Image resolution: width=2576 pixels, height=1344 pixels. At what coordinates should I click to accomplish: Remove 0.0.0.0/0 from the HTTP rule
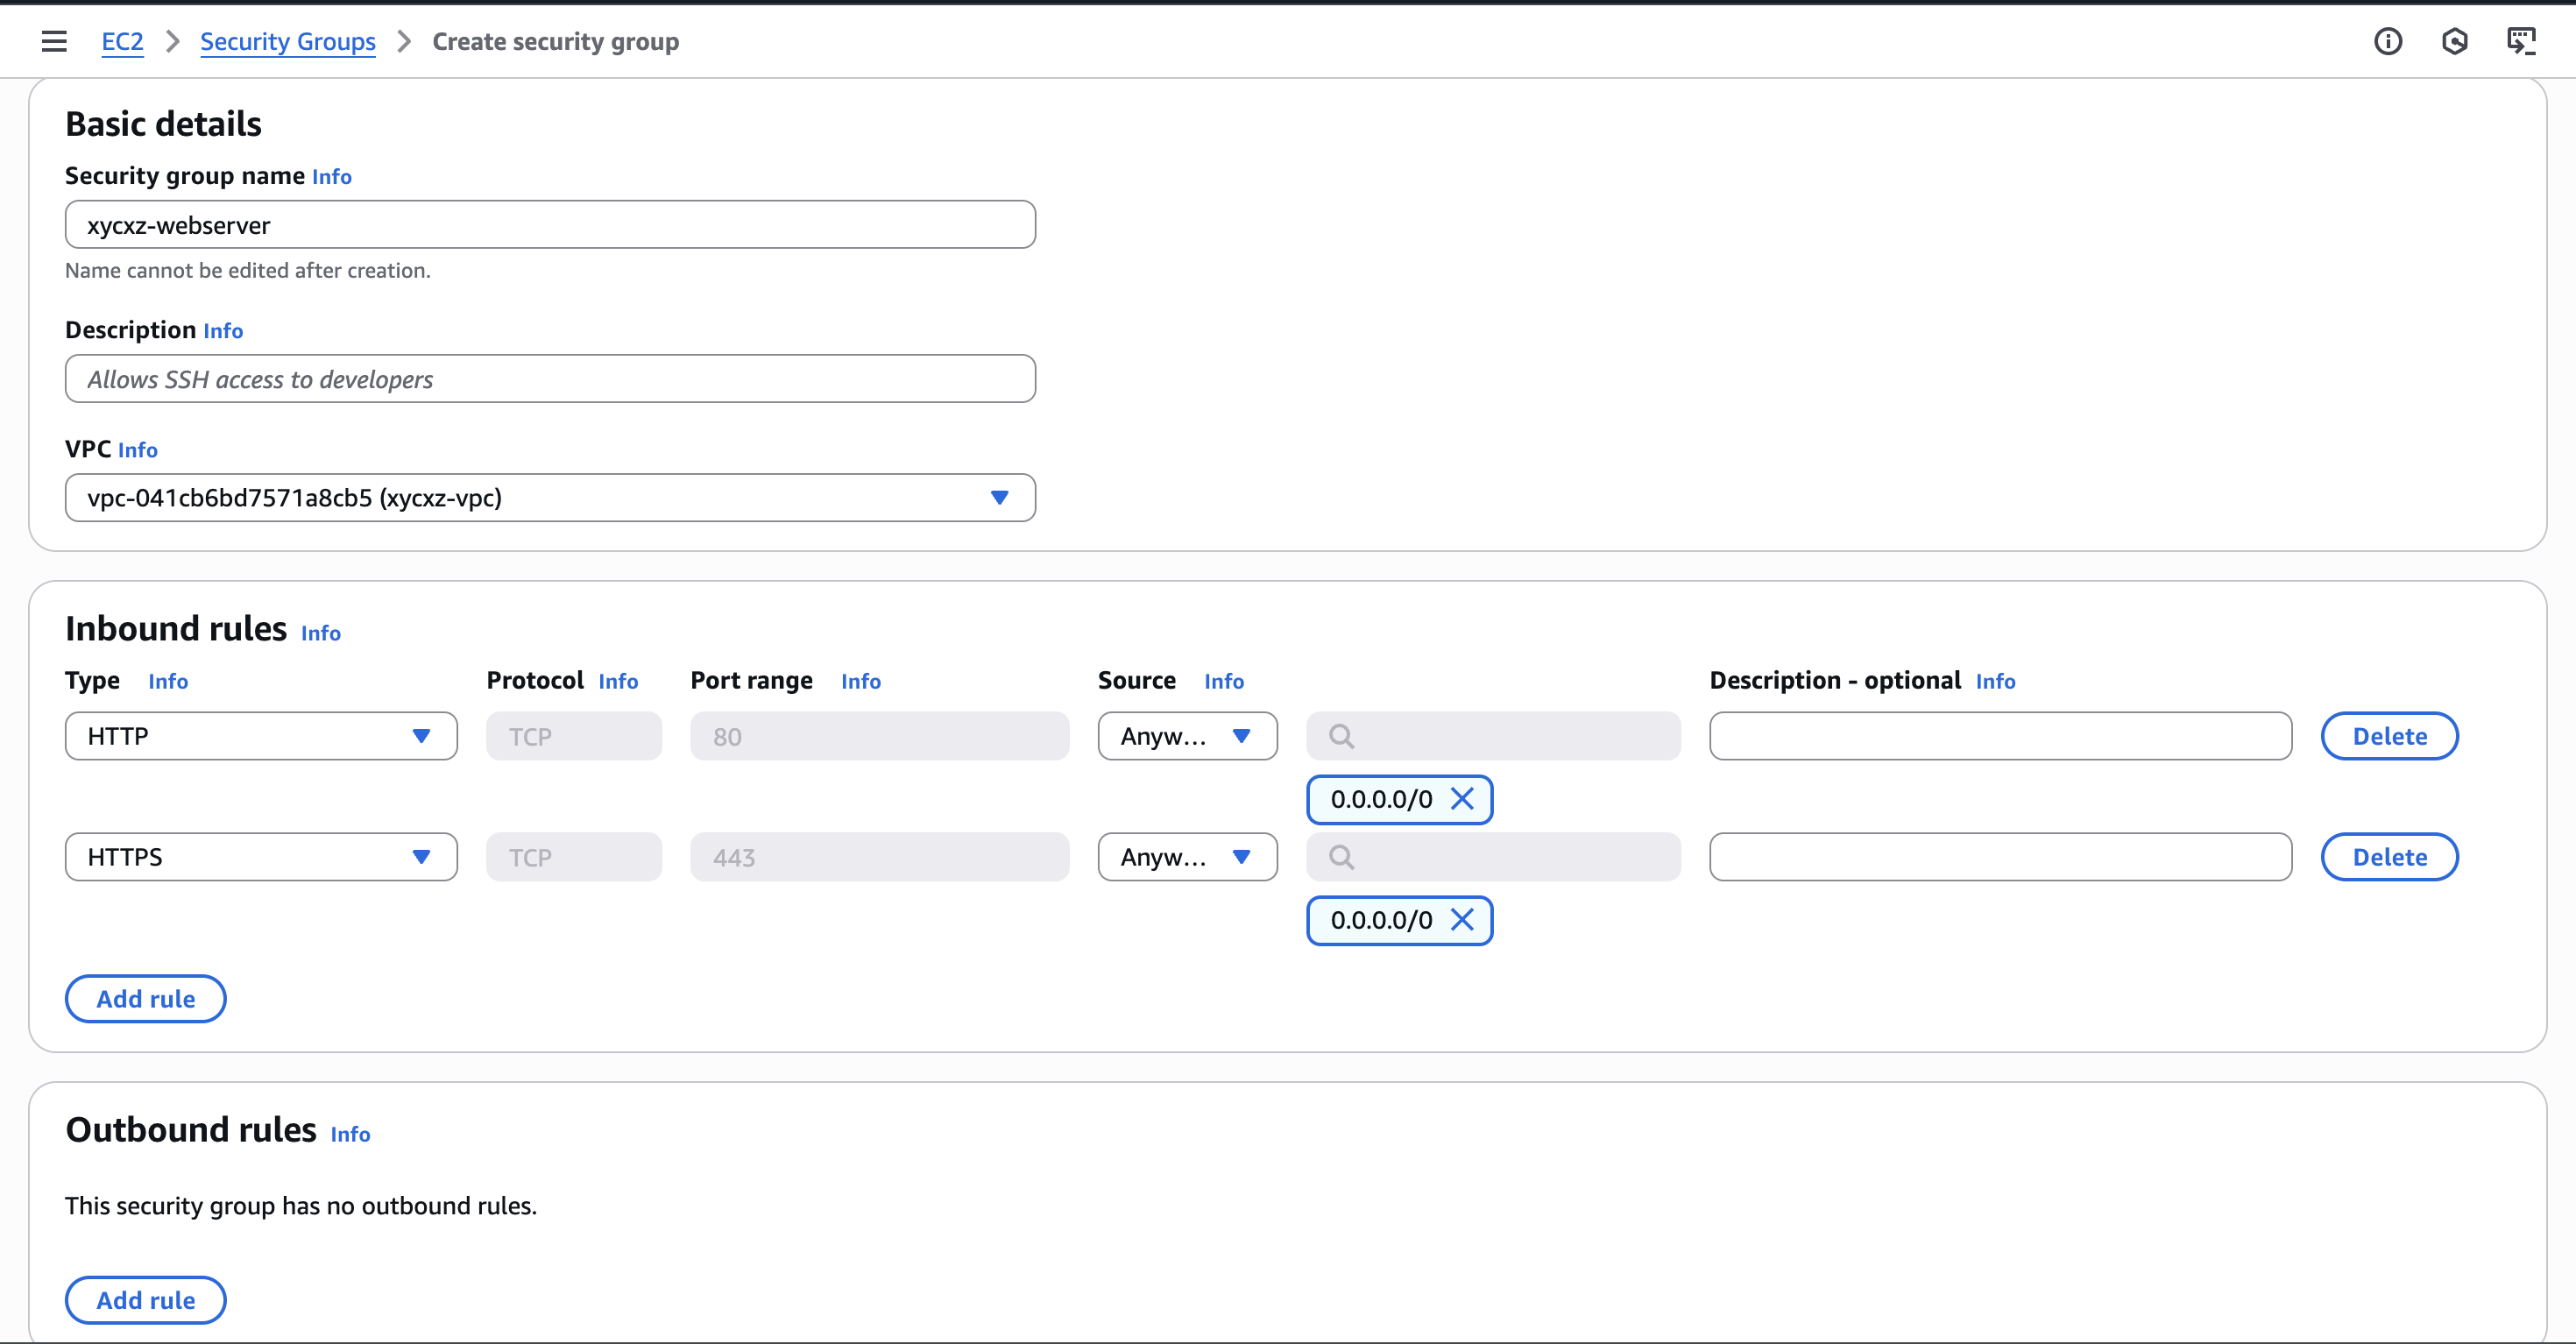(x=1462, y=799)
